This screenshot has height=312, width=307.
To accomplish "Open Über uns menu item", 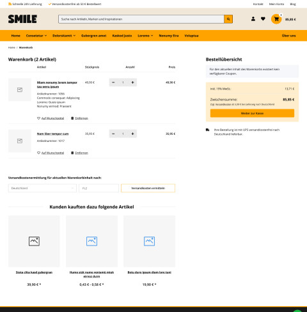I will coord(288,36).
